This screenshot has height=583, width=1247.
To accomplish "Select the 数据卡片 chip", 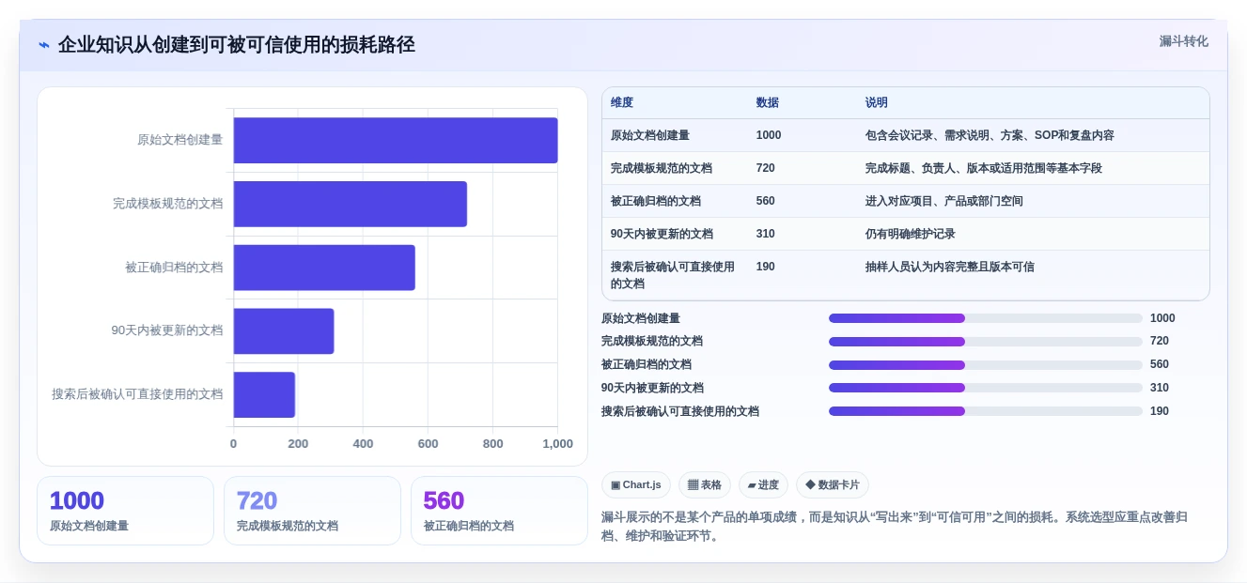I will (x=833, y=484).
